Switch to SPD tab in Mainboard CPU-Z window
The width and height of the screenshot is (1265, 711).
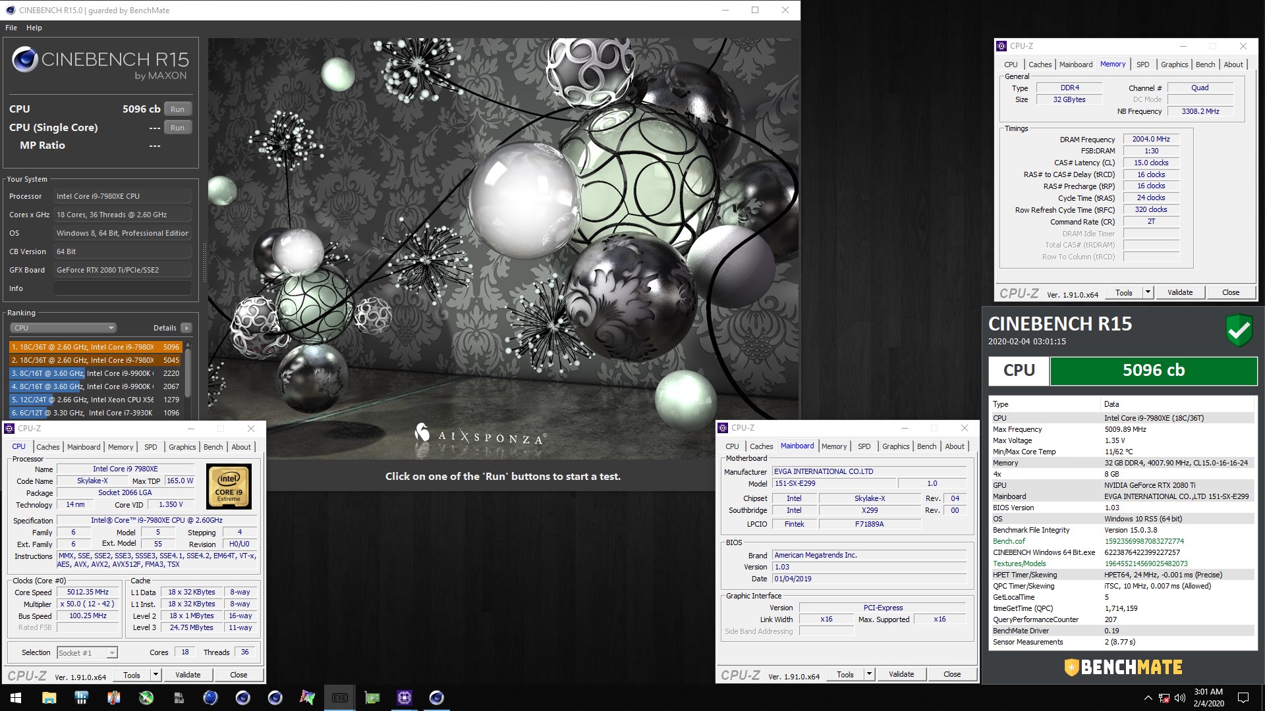coord(864,446)
